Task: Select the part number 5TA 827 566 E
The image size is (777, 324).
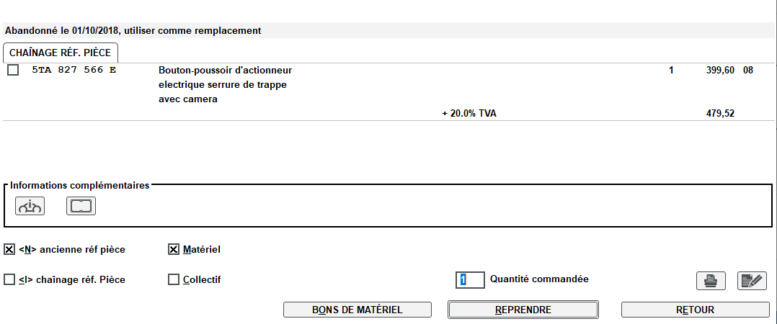Action: click(74, 71)
